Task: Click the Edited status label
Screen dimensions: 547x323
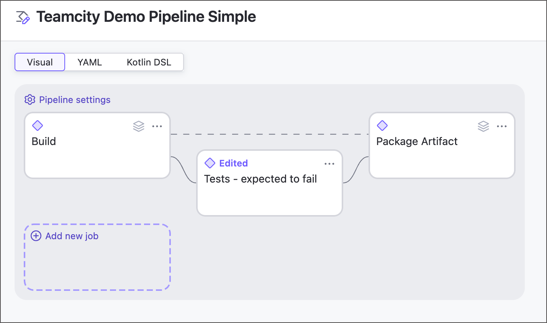Action: 234,163
